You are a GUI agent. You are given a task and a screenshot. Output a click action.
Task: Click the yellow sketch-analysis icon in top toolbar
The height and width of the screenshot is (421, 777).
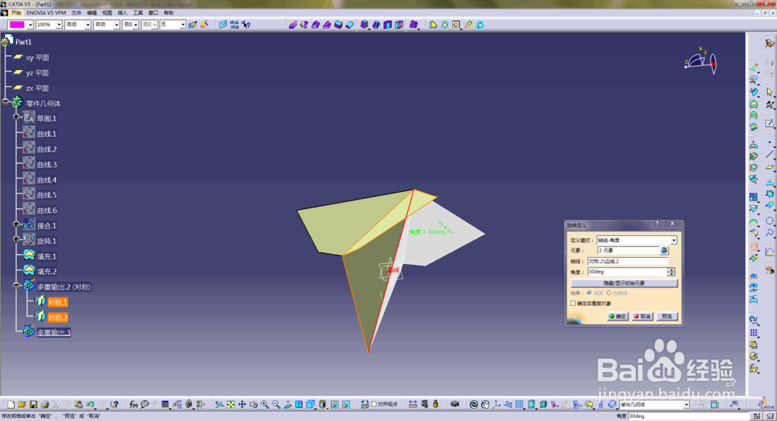pyautogui.click(x=433, y=24)
